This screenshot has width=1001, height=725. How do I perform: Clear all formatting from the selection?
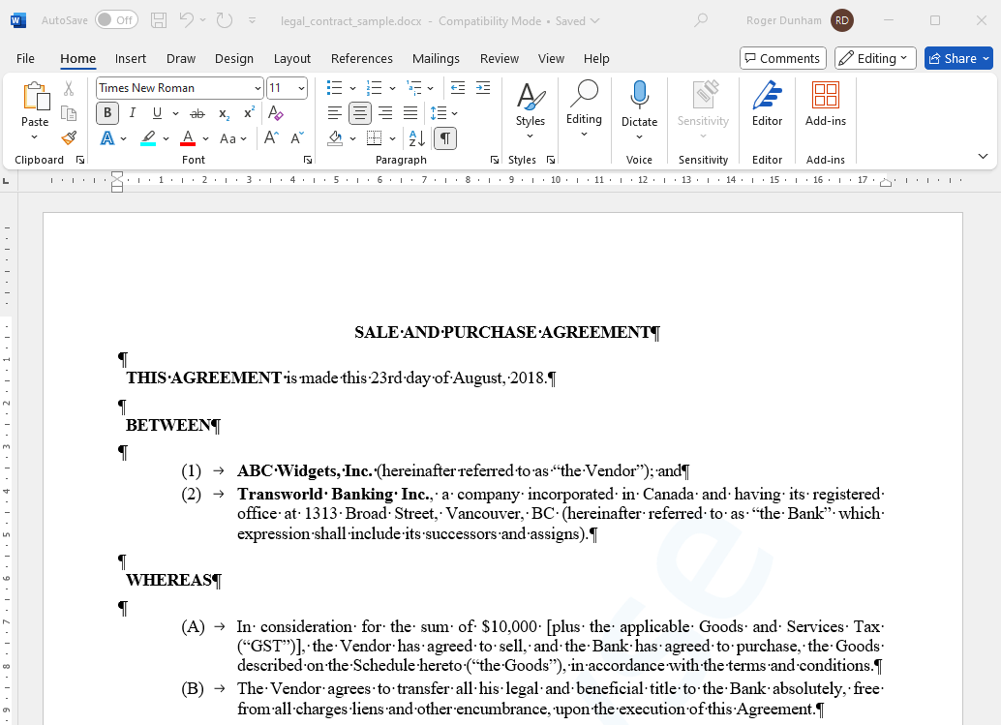276,113
